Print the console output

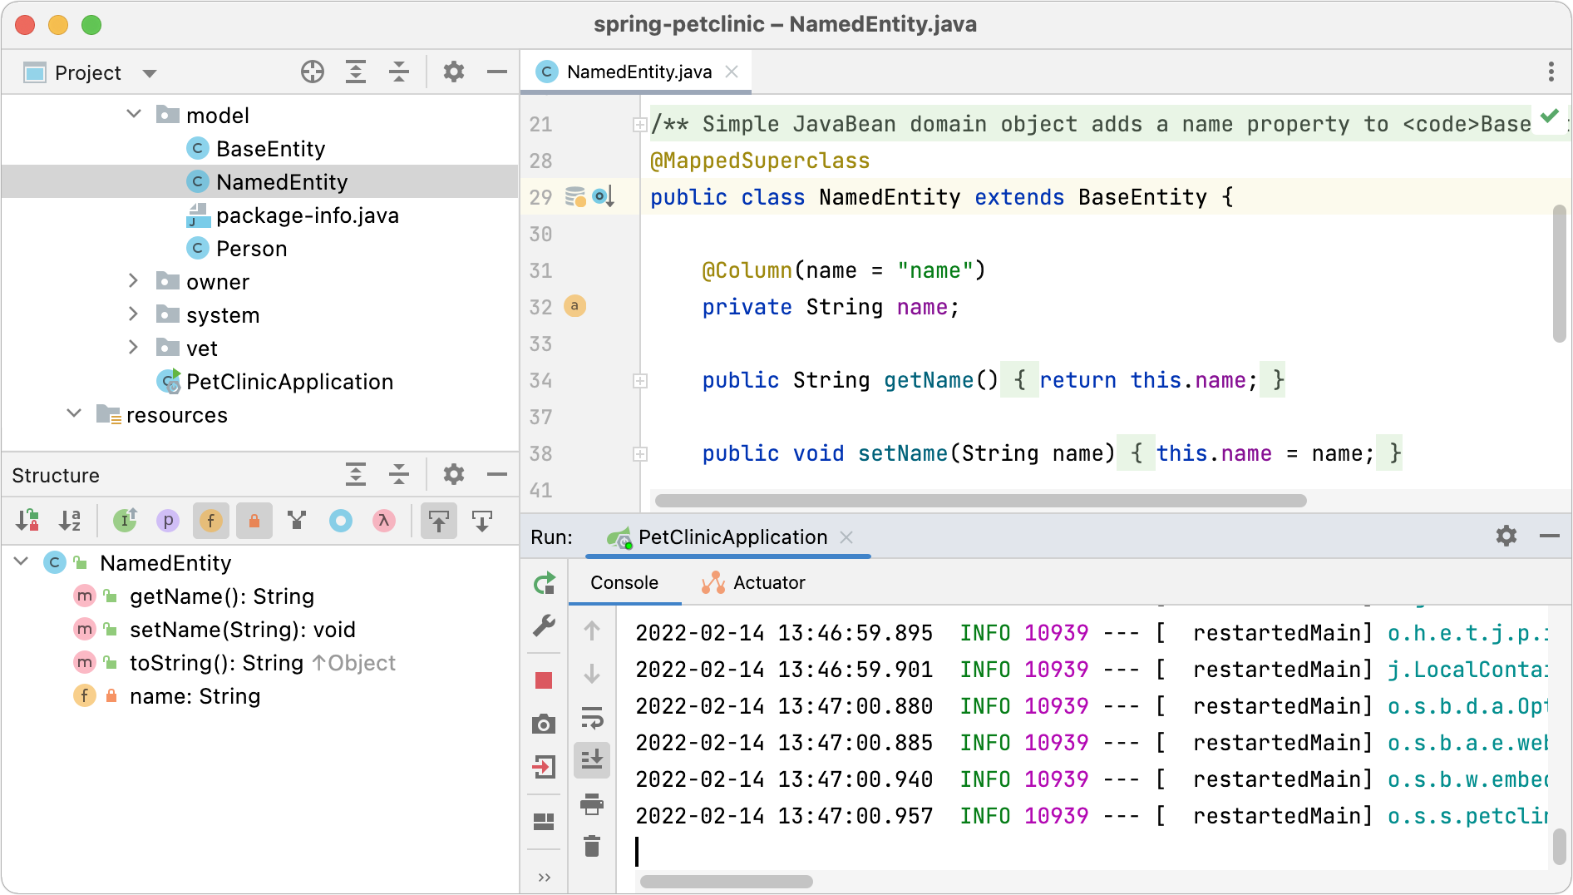pos(592,804)
